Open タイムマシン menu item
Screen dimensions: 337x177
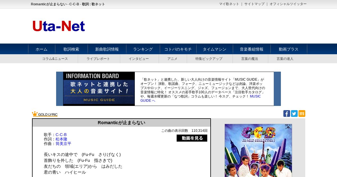coord(215,49)
